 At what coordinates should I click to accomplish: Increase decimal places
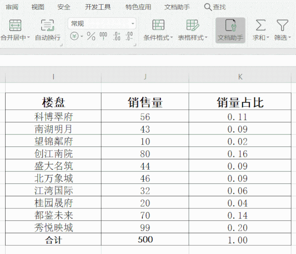(x=117, y=36)
